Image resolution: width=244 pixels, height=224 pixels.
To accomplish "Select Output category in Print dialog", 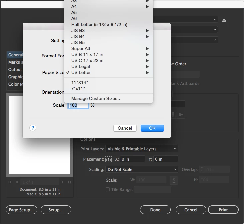I will click(15, 70).
